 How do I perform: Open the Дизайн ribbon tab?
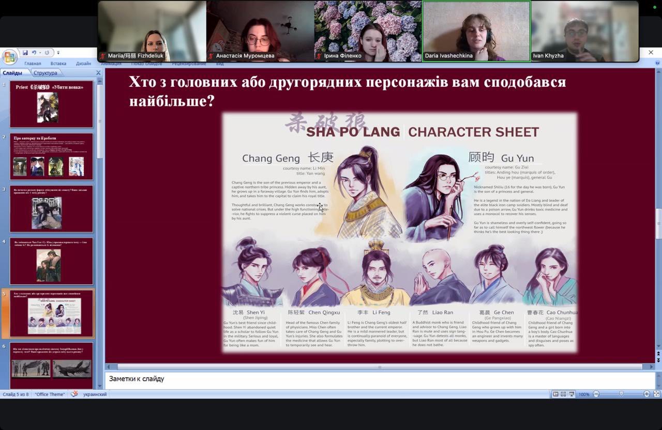coord(84,64)
